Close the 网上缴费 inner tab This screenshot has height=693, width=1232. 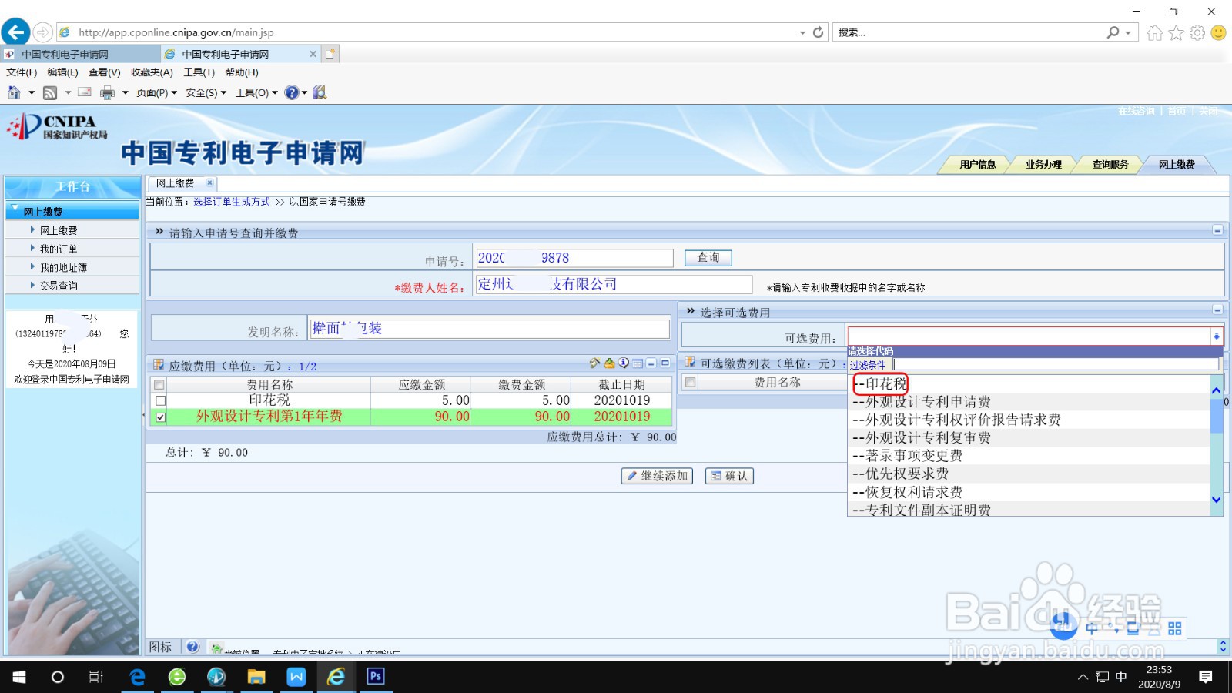coord(209,182)
